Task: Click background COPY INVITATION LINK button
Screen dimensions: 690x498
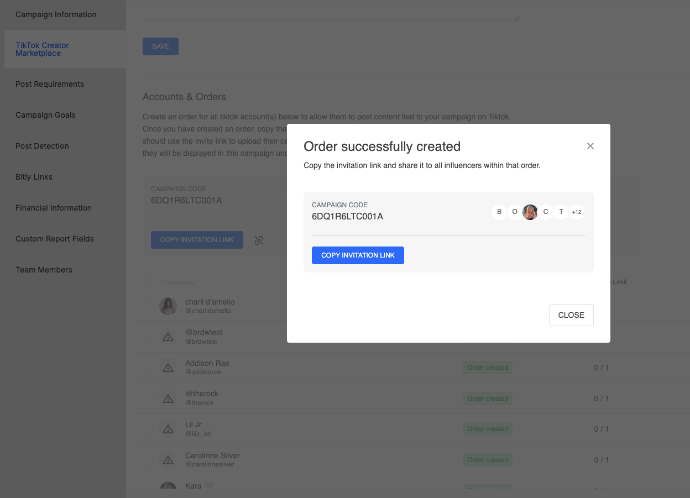Action: 197,240
